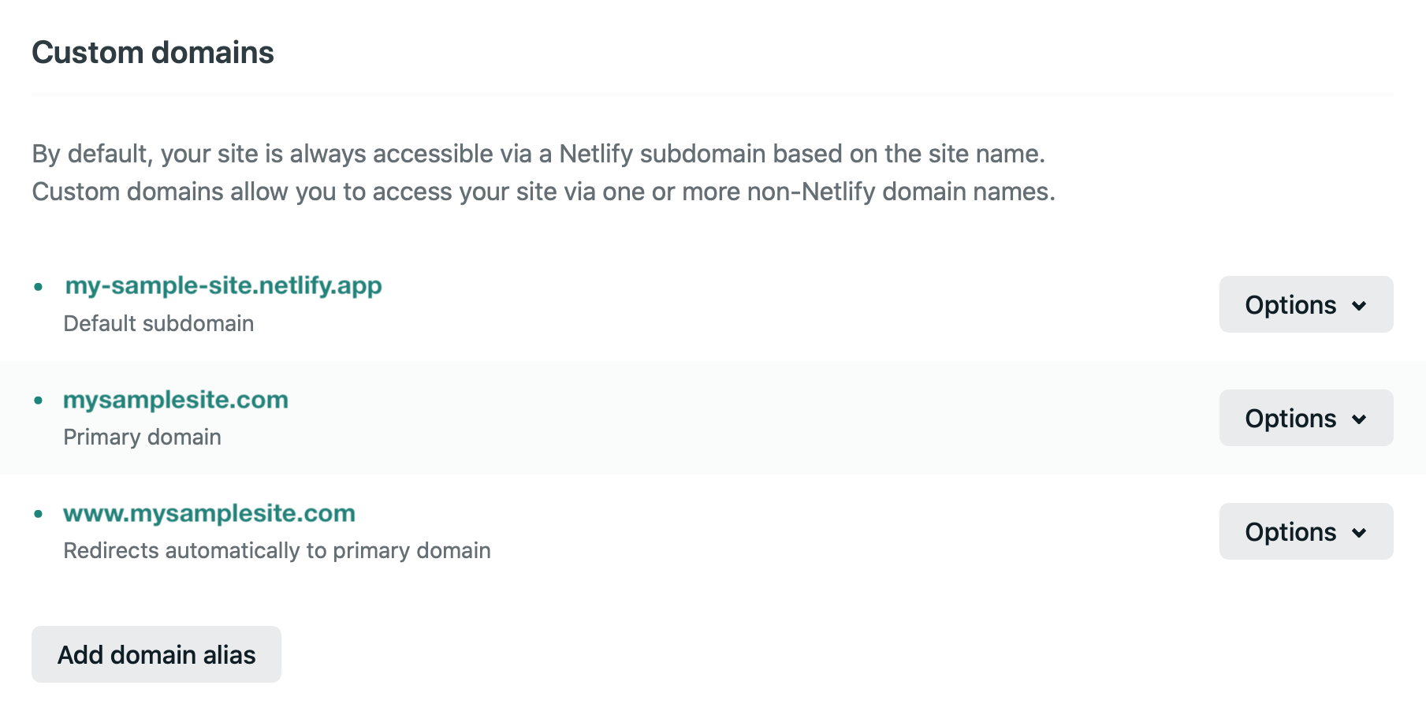
Task: Click empty area of highlighted mysamplesite.com row
Action: (x=749, y=418)
